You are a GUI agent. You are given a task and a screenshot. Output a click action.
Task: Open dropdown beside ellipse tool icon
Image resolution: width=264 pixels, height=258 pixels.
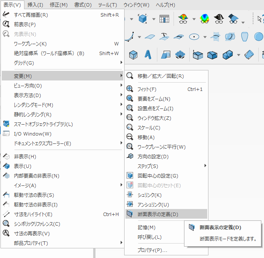pos(205,37)
